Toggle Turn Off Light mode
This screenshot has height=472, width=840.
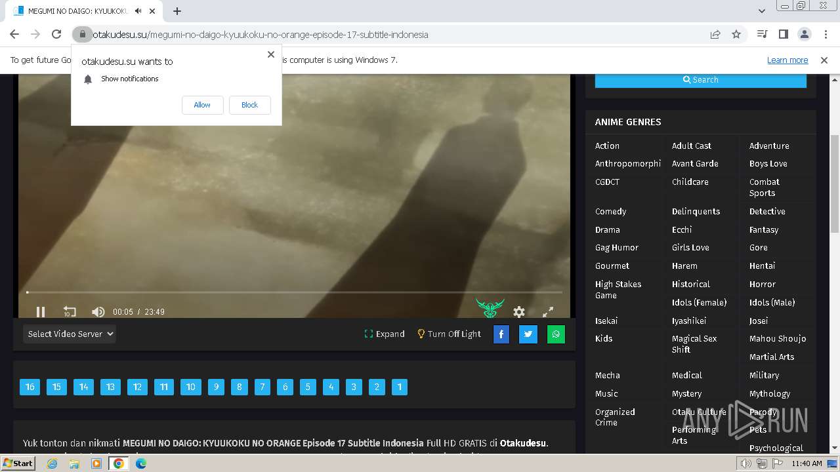pyautogui.click(x=449, y=334)
